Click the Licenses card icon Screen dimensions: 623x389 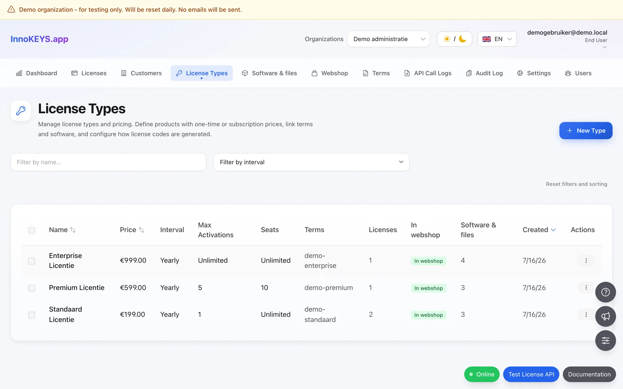click(x=74, y=73)
